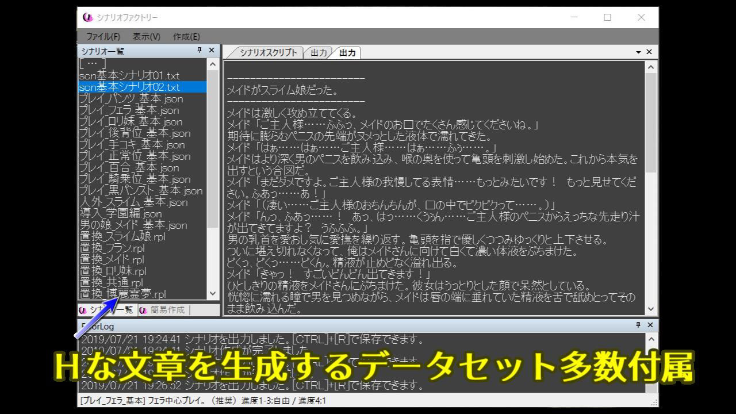The height and width of the screenshot is (414, 736).
Task: Select 置換_スライム娘.rpl file
Action: coord(122,236)
